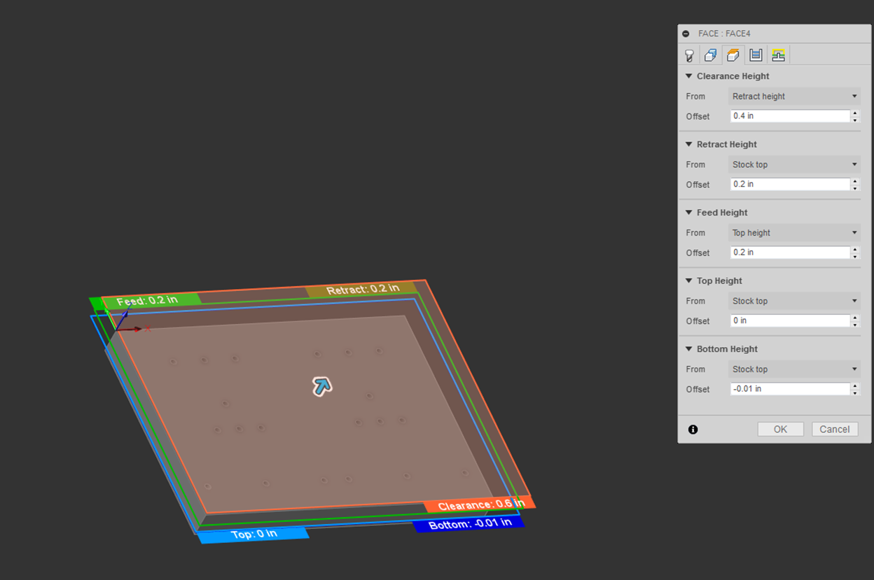874x580 pixels.
Task: Open the Passes tab icon
Action: pyautogui.click(x=755, y=55)
